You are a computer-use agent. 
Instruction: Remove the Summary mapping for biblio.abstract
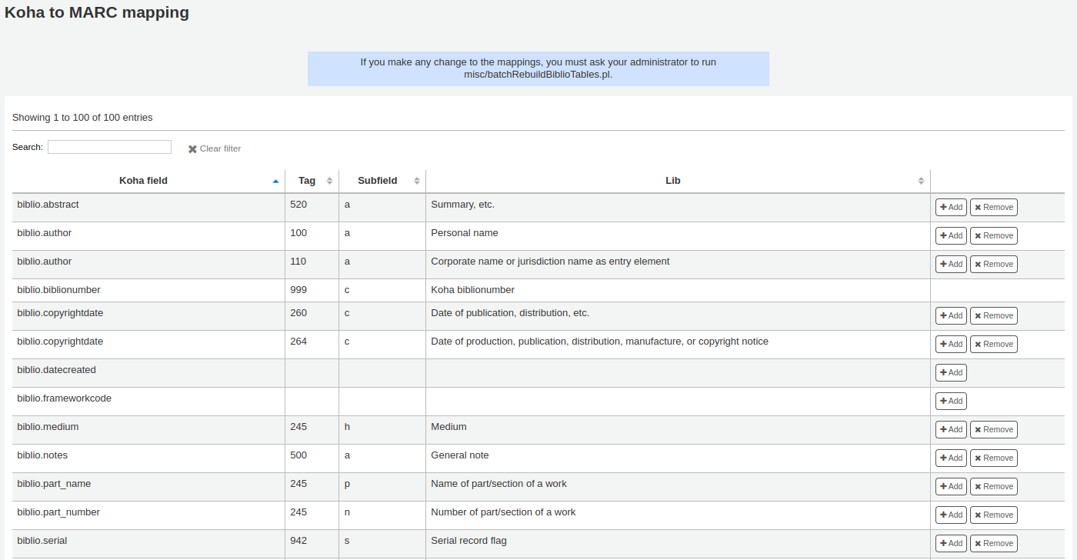click(993, 207)
